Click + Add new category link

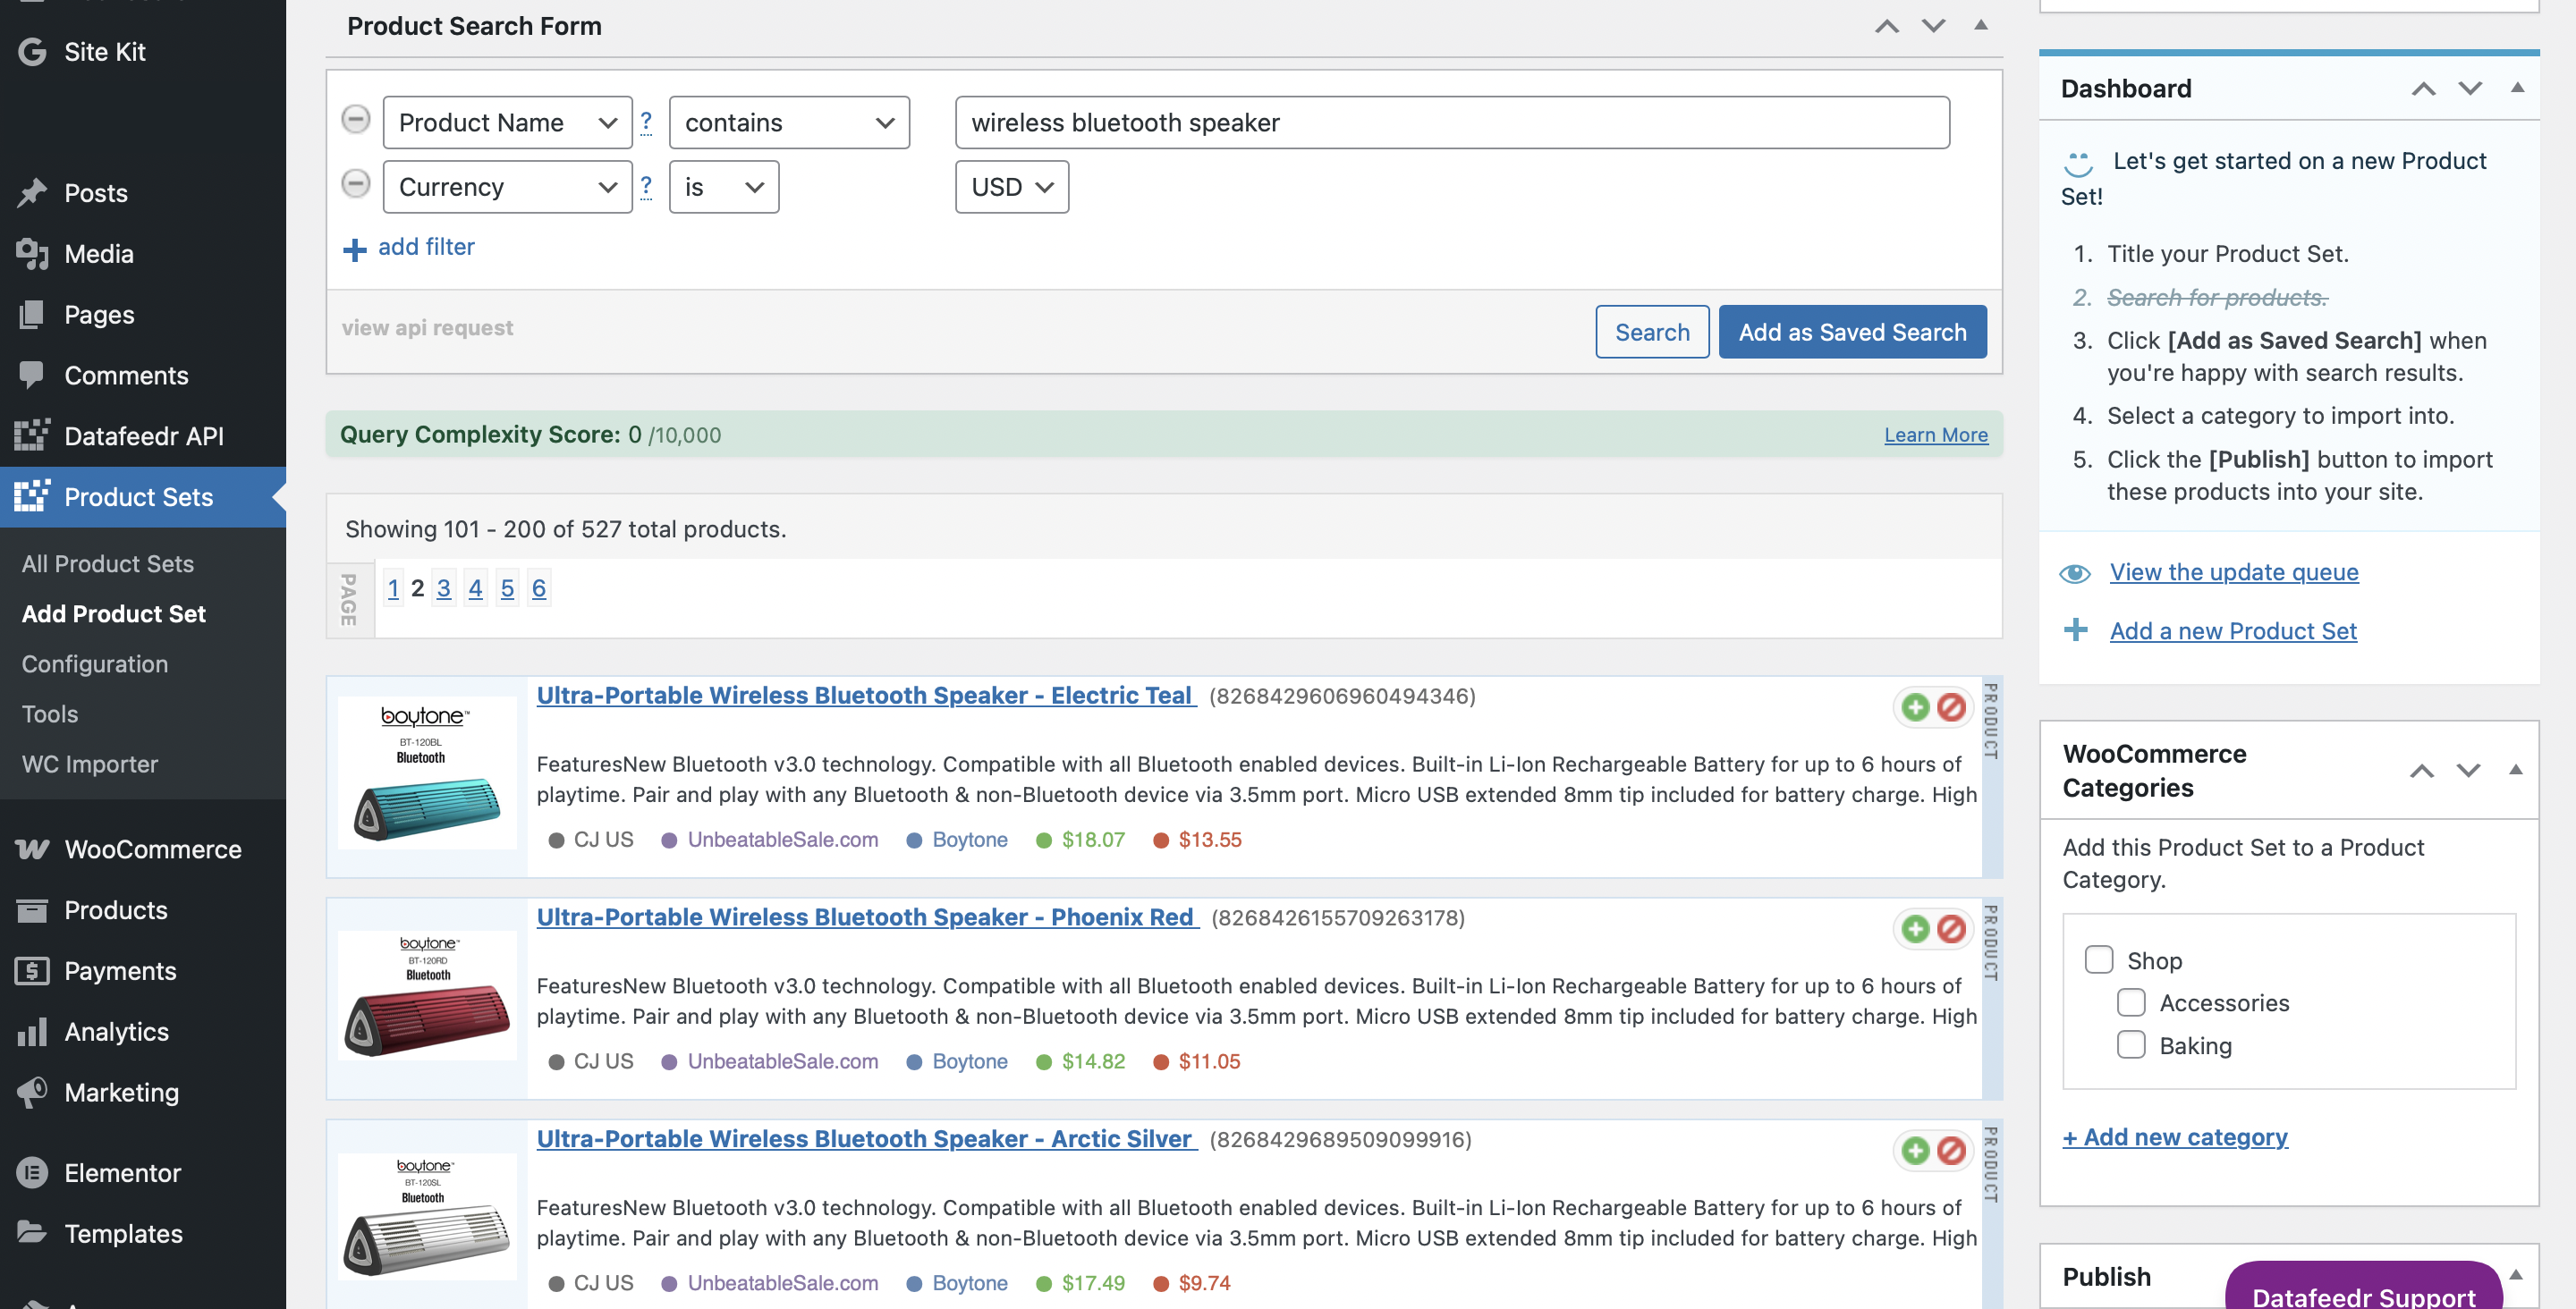[2175, 1137]
